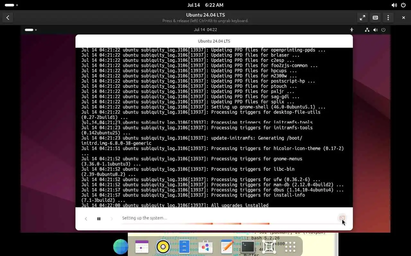
Task: Click the Boxes header title 'Ubuntu 24.04 LTS'
Action: tap(205, 15)
